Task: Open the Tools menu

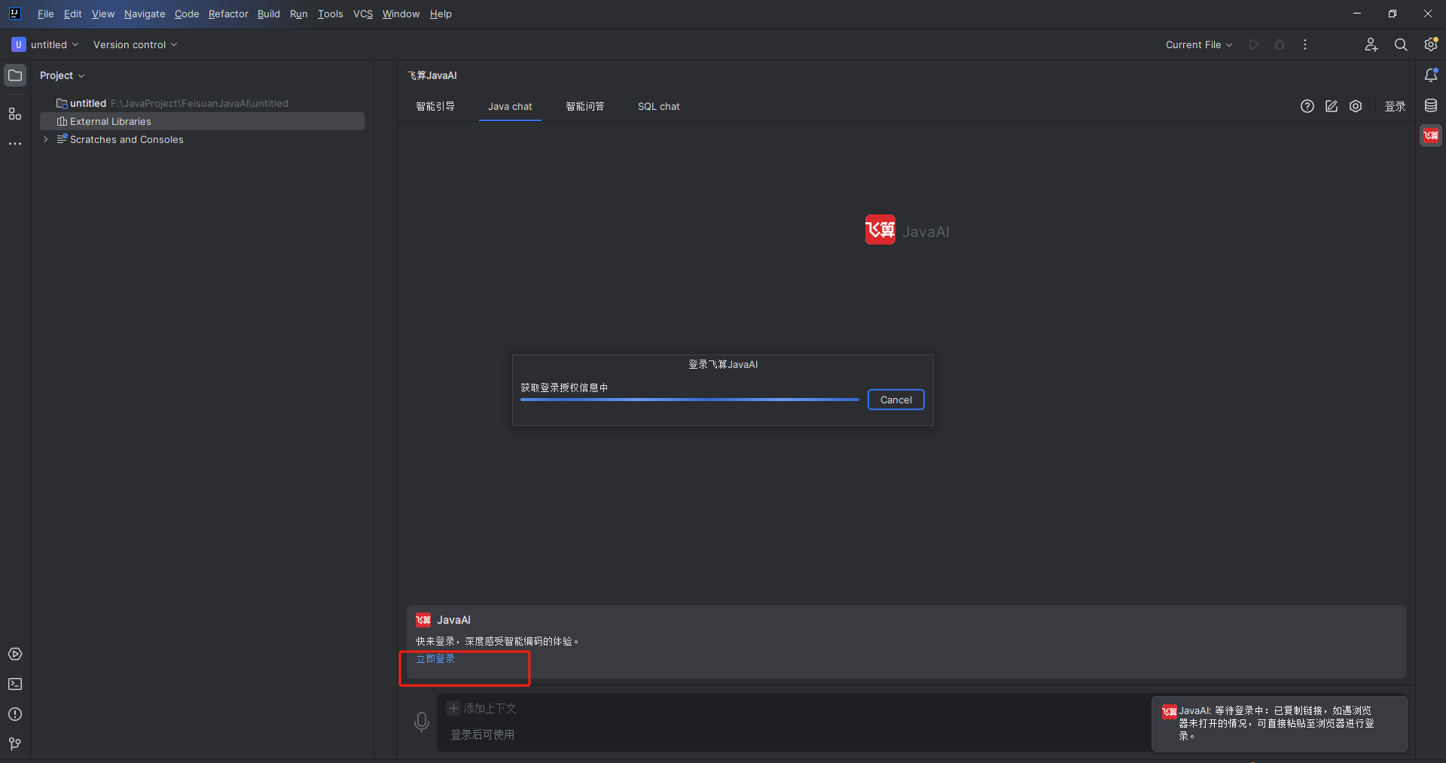Action: tap(330, 14)
